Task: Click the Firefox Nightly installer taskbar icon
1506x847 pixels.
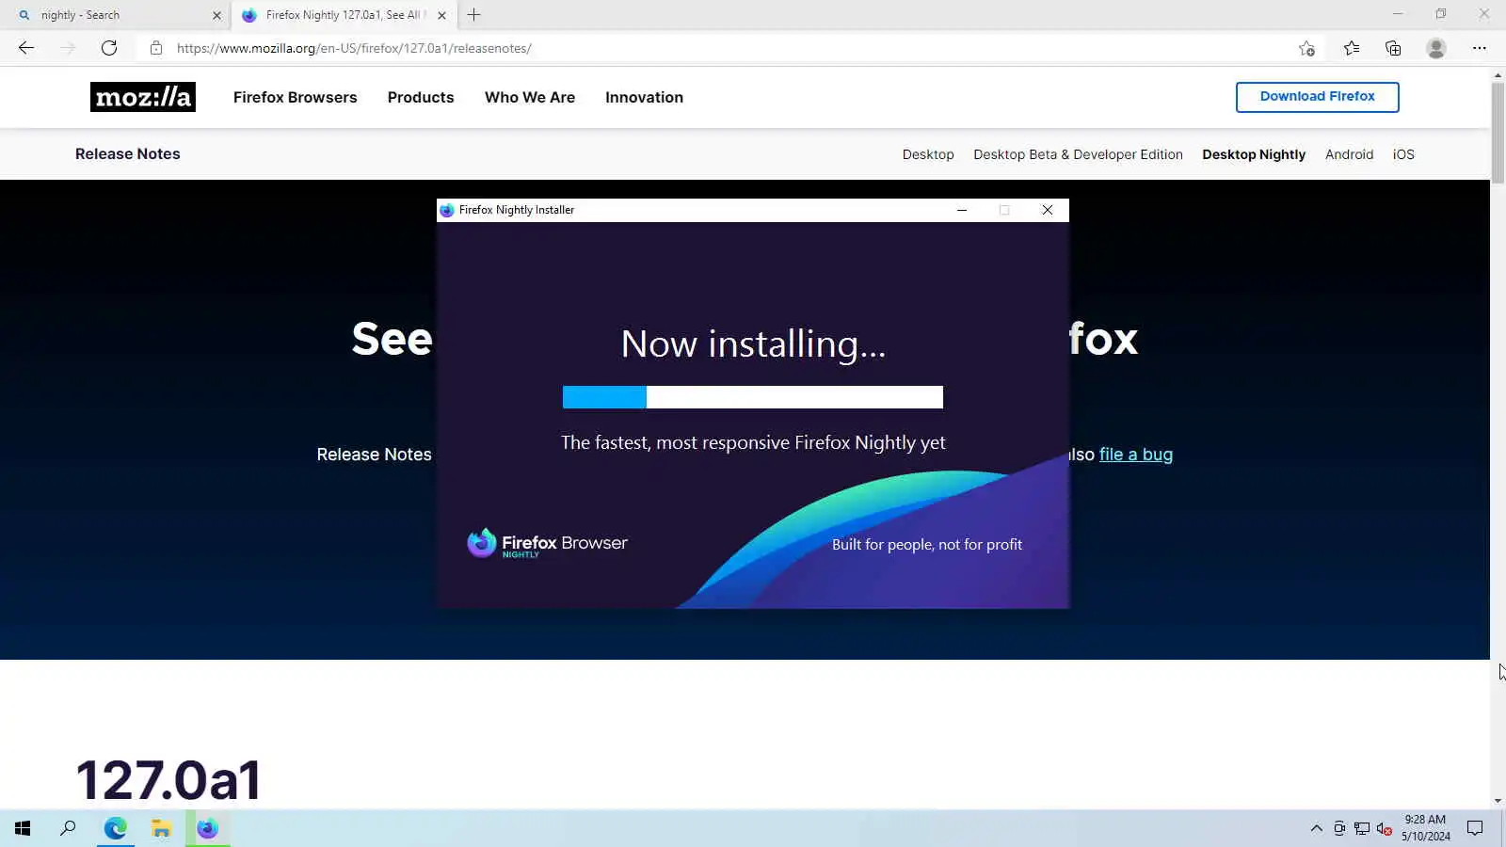Action: coord(207,828)
